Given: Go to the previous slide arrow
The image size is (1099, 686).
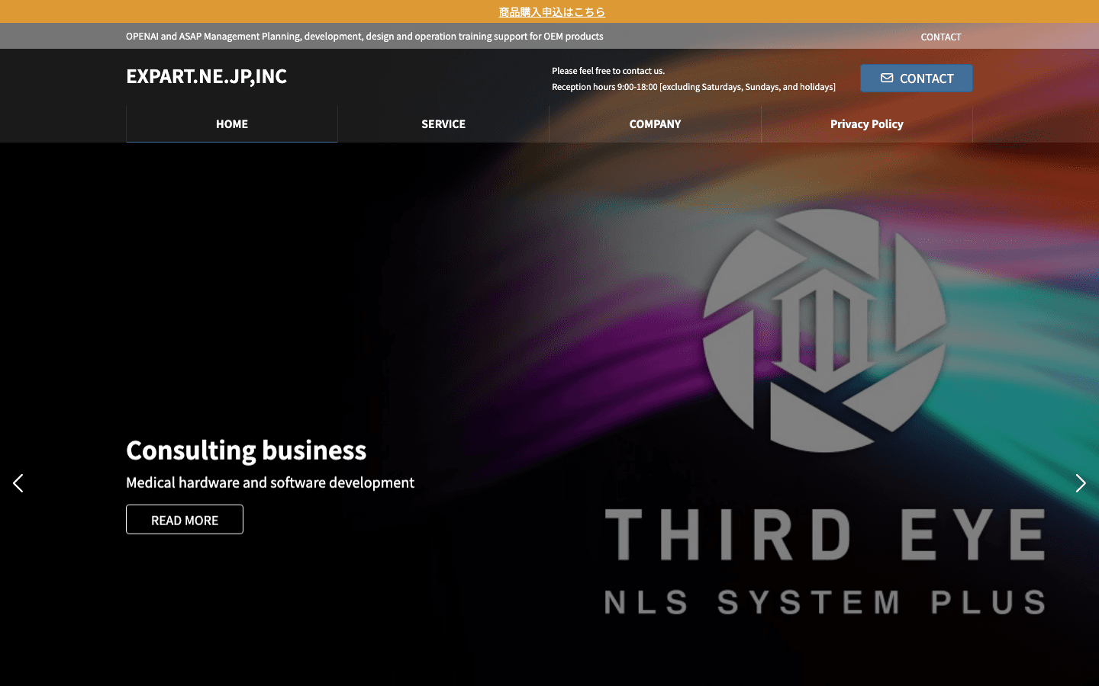Looking at the screenshot, I should click(x=18, y=483).
